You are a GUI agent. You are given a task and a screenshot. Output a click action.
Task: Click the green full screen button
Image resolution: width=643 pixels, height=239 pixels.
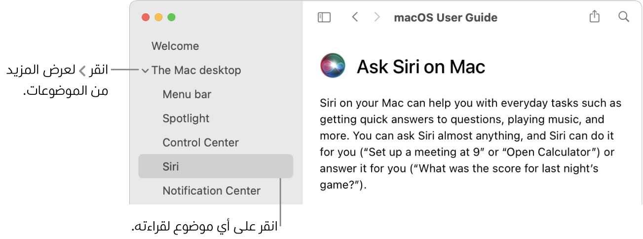tap(171, 17)
